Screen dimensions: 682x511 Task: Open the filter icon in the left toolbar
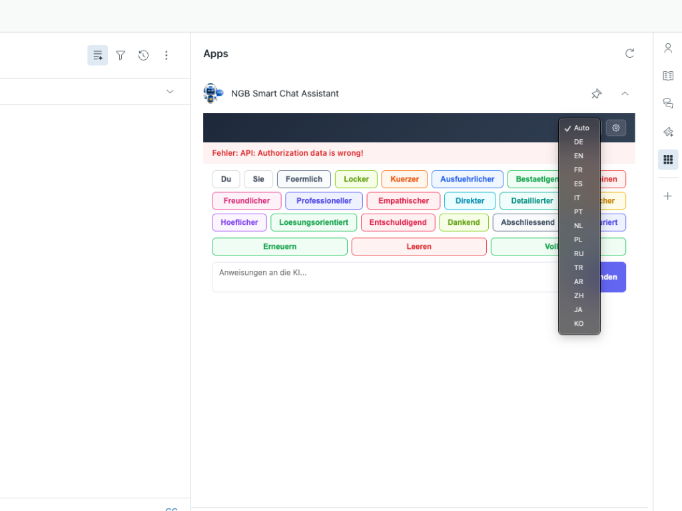(121, 55)
